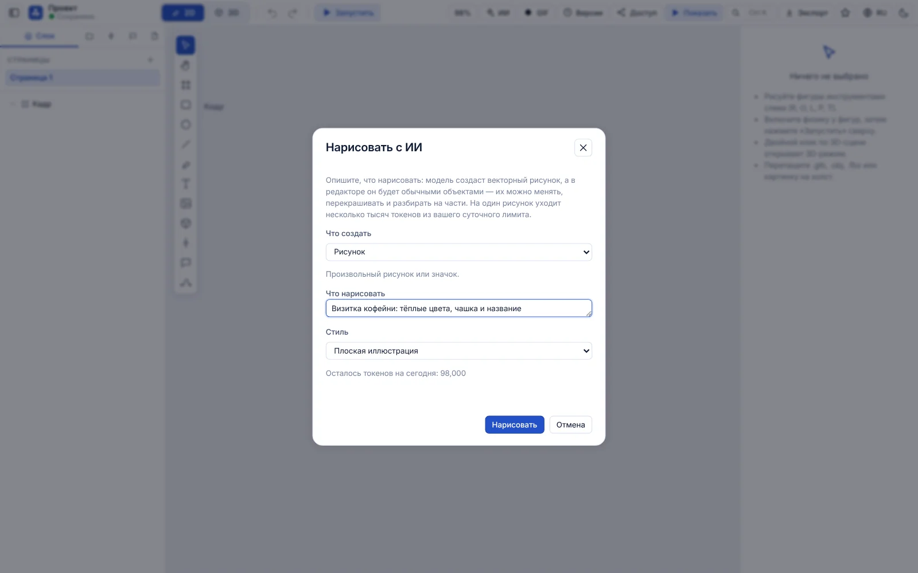Expand the Кадр layer chevron
Image resolution: width=918 pixels, height=573 pixels.
click(13, 104)
